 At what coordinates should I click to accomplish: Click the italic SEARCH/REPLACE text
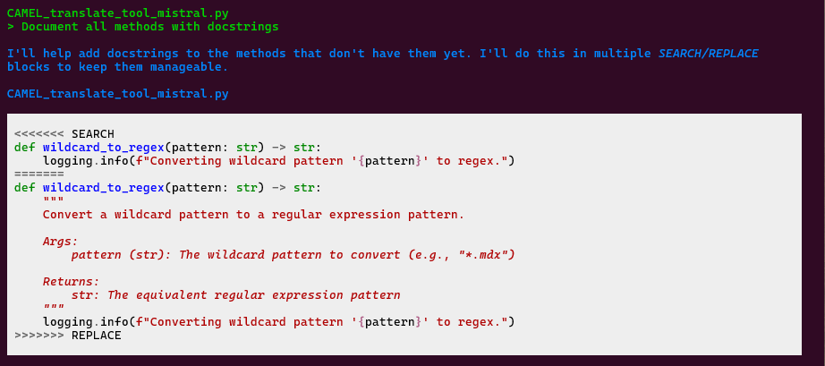point(708,54)
